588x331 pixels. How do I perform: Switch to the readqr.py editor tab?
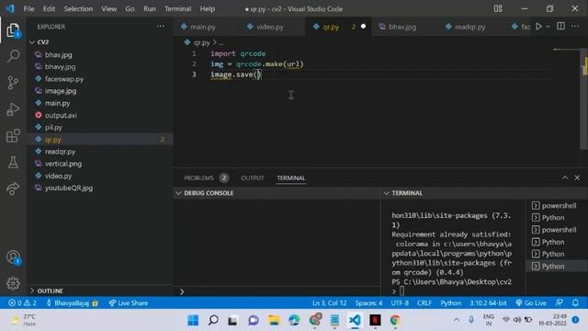pyautogui.click(x=469, y=27)
